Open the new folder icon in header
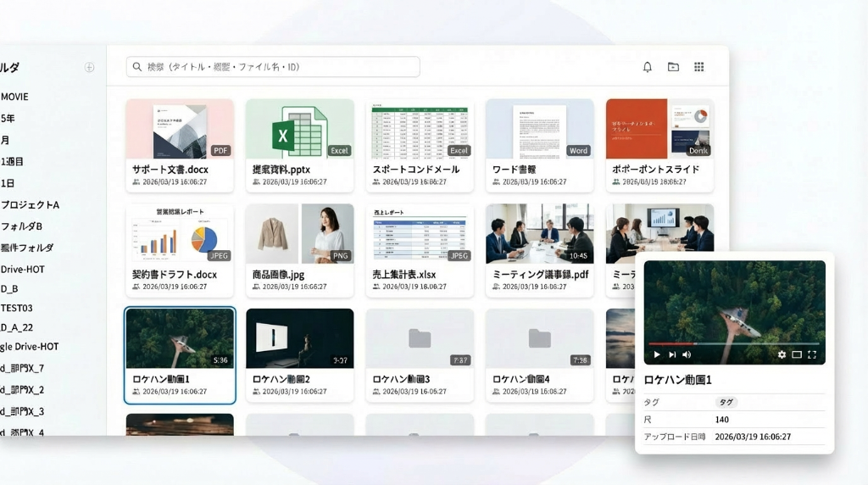Viewport: 868px width, 485px height. tap(673, 67)
